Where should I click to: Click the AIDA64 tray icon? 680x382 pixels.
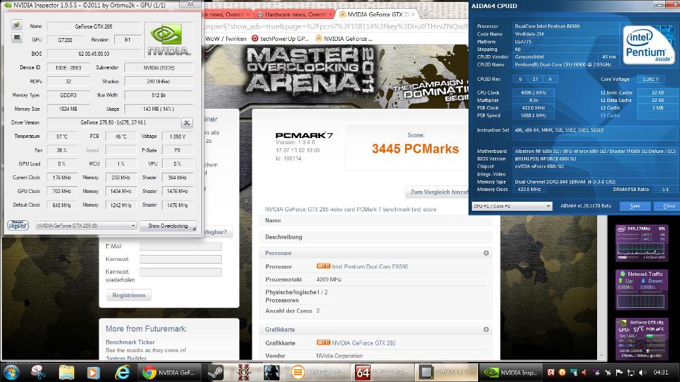[551, 372]
